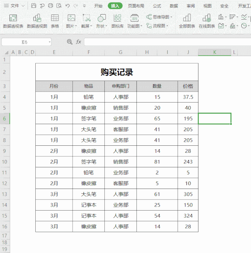
Task: Click the cell with value 195
Action: tap(188, 119)
